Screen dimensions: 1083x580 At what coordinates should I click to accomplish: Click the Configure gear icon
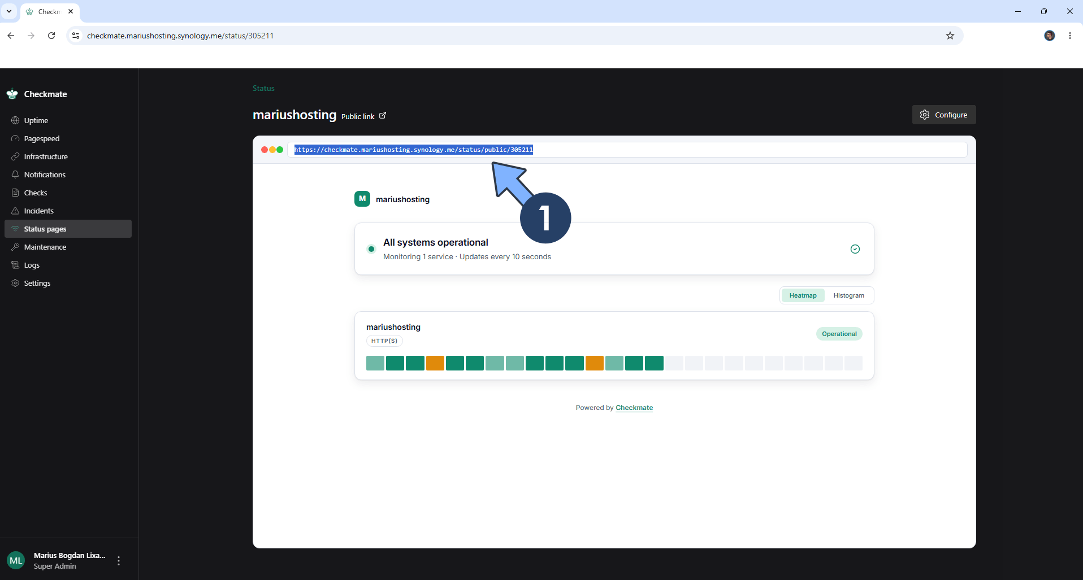(x=925, y=115)
